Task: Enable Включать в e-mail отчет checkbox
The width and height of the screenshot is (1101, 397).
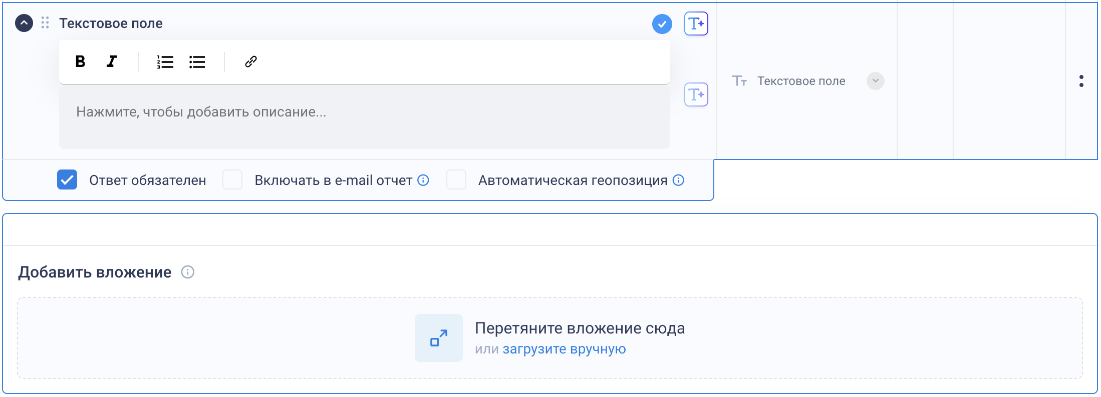Action: click(x=232, y=180)
